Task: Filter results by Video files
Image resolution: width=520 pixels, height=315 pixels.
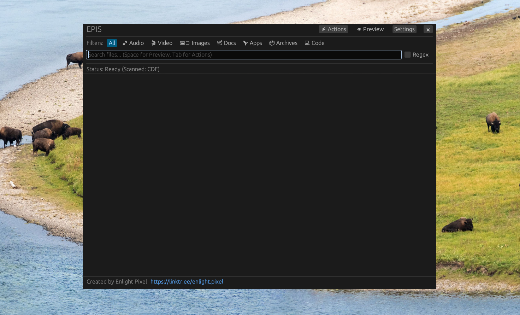Action: tap(162, 43)
